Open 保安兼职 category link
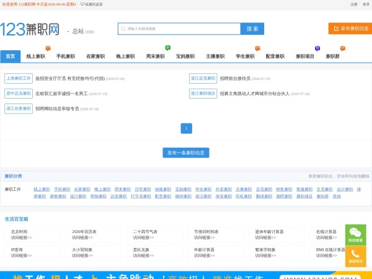This screenshot has height=279, width=372. (x=223, y=196)
